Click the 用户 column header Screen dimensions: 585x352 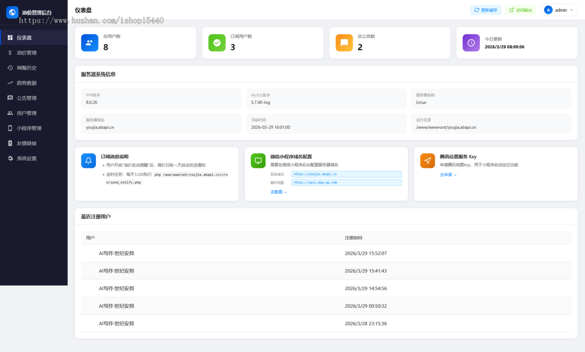coord(90,238)
